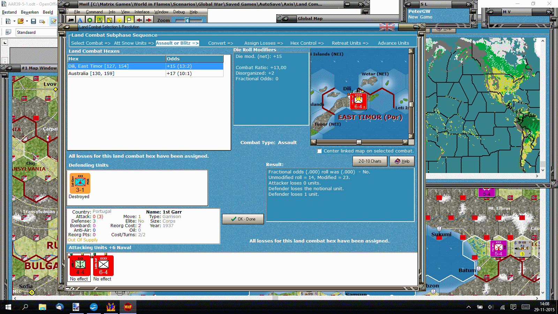Click the volume icon in system tray

coord(491,307)
